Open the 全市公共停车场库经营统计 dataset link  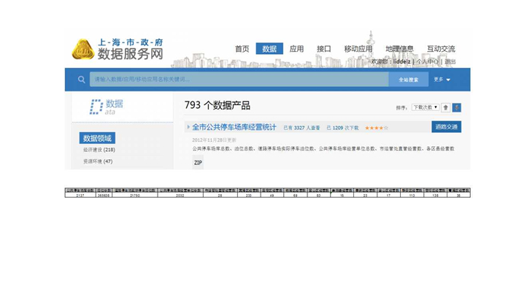234,127
